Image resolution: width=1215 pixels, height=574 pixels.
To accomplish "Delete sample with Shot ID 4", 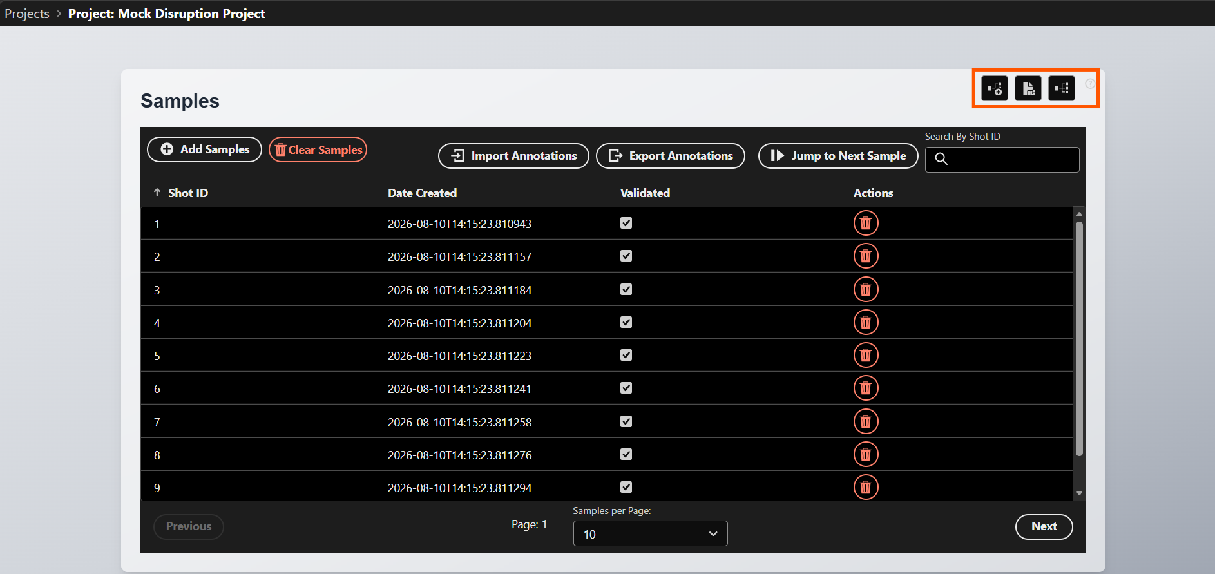I will click(866, 322).
